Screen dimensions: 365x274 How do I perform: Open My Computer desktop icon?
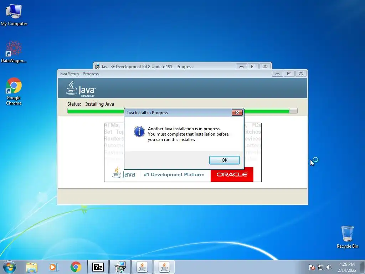[14, 14]
